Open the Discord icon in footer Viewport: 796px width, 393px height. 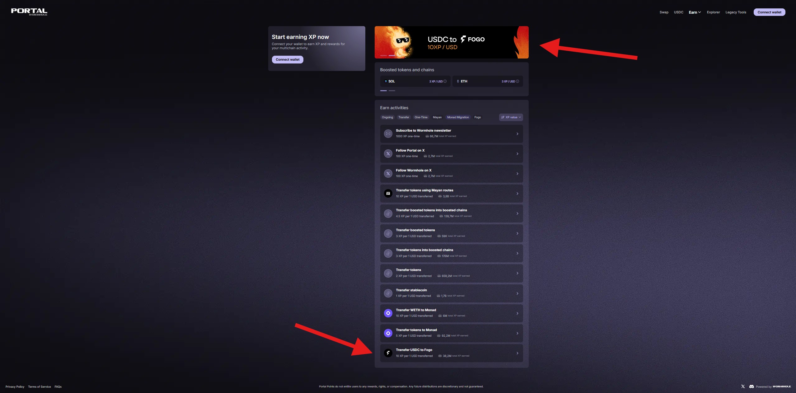(752, 386)
